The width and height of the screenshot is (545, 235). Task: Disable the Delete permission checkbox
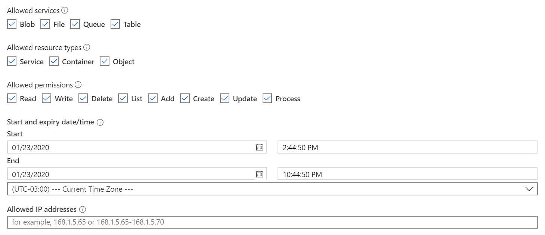pos(83,99)
